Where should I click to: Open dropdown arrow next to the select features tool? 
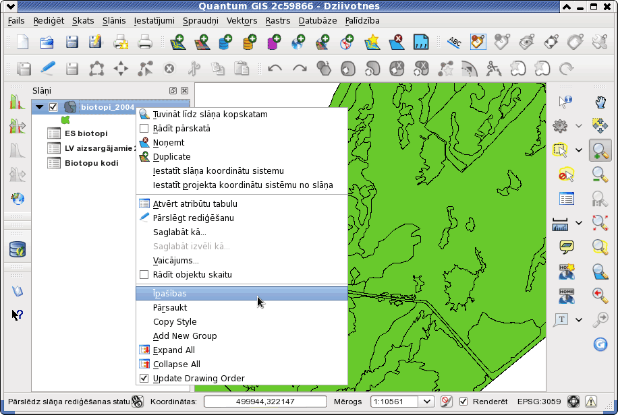click(x=579, y=150)
